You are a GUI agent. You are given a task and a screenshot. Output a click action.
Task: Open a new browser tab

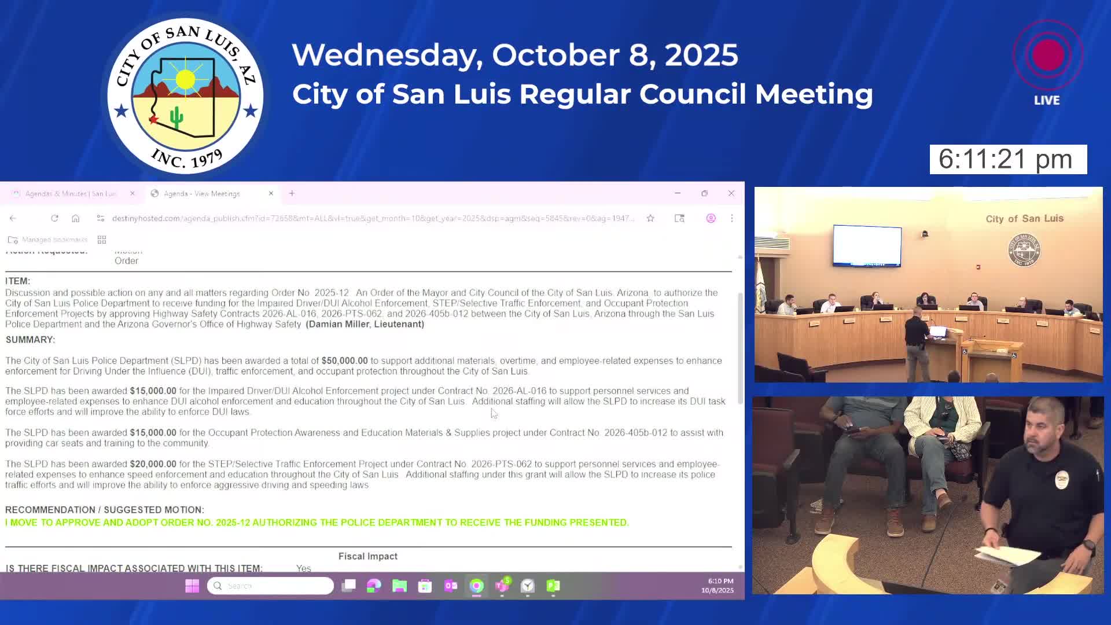[292, 193]
